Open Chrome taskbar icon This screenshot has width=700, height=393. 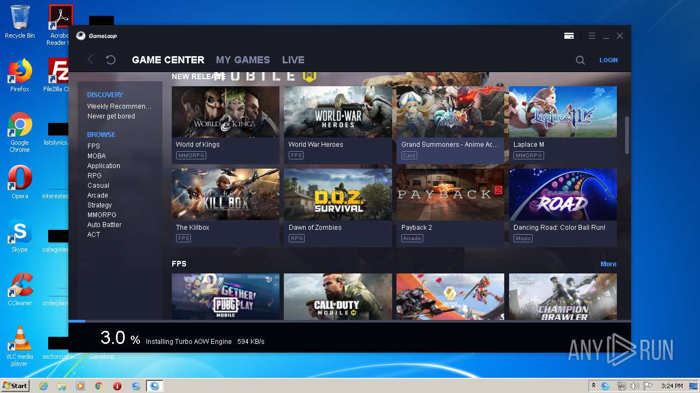click(99, 386)
